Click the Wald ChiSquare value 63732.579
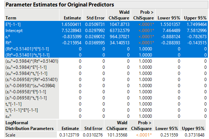 pyautogui.click(x=120, y=31)
